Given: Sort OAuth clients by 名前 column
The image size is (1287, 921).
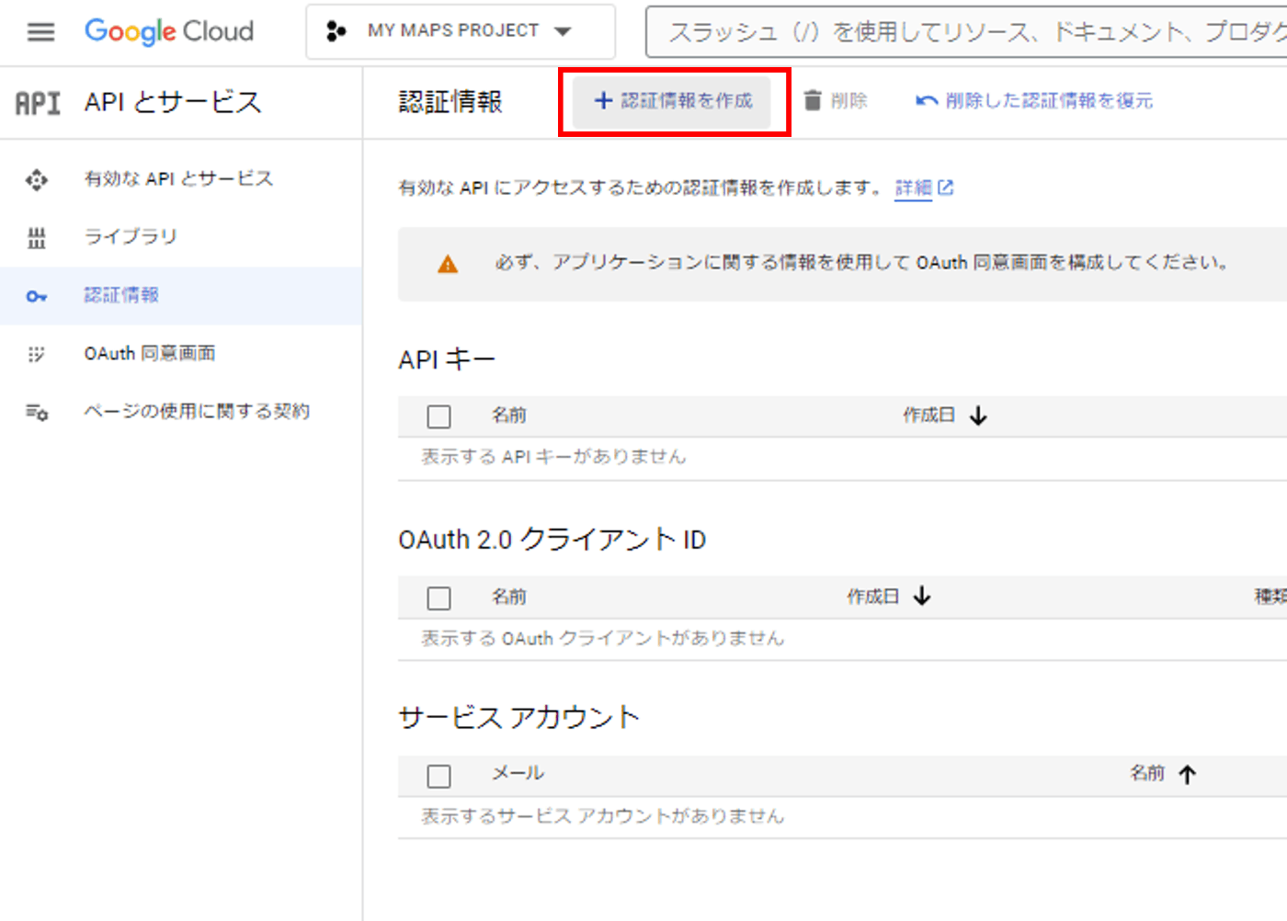Looking at the screenshot, I should [508, 597].
